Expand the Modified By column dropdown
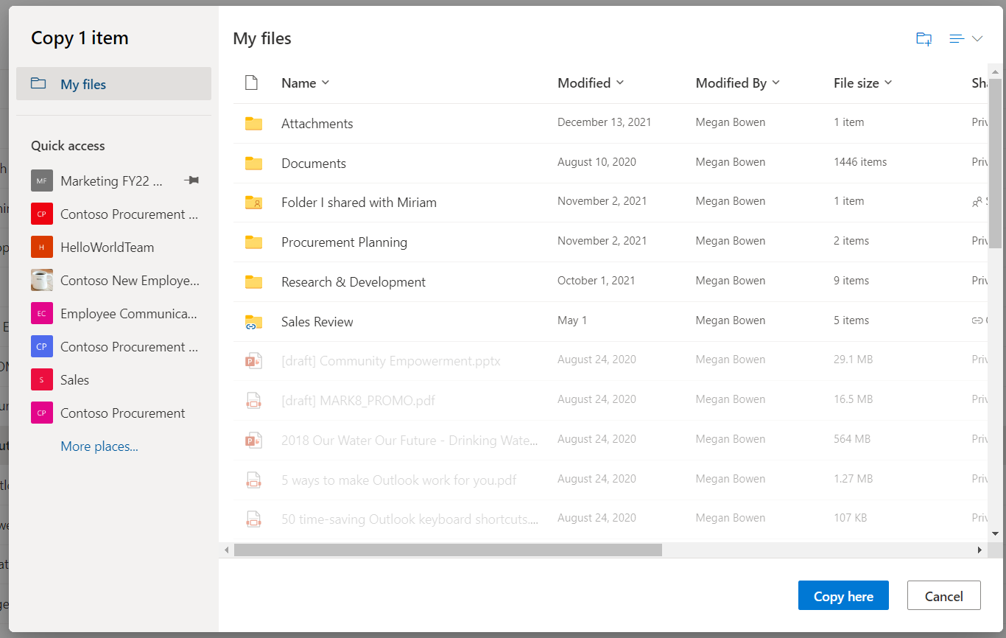The image size is (1006, 638). pos(775,83)
